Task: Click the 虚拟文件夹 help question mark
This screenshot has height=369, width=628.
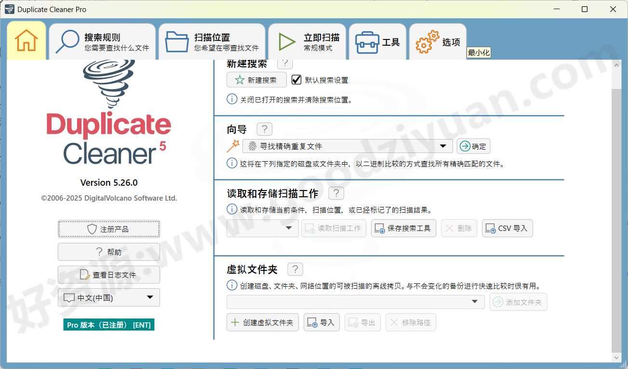Action: [295, 269]
